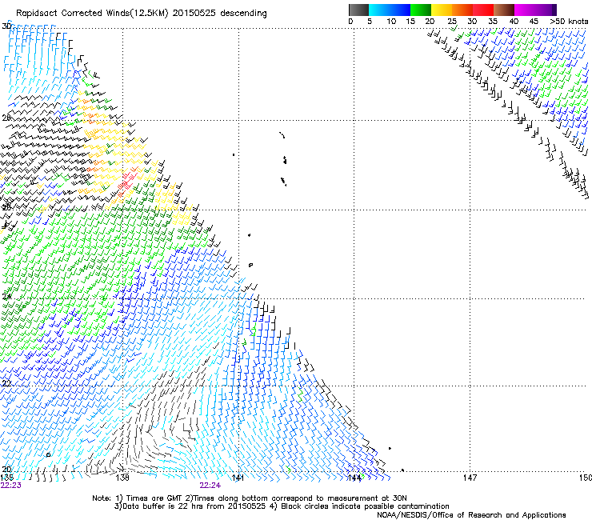
Task: Click the '25' label under the legend
Action: coord(452,22)
